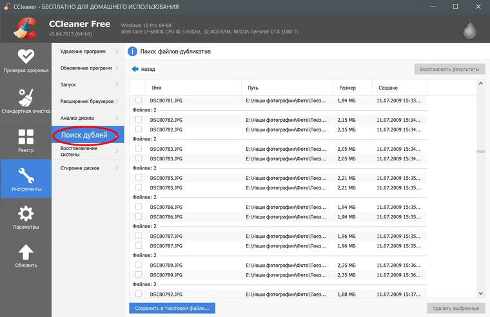Open Расширения браузеров menu item
Screen dimensions: 490x317
point(88,101)
